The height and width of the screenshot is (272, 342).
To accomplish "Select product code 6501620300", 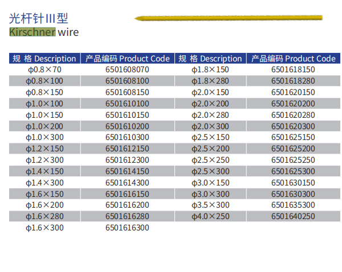I will [x=293, y=126].
